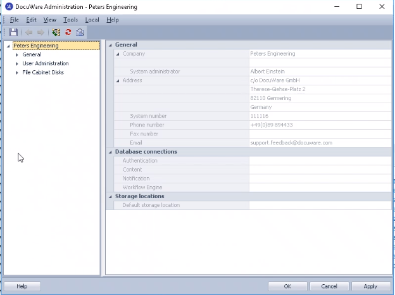
Task: Expand the File Cabinet Disks node
Action: (17, 72)
